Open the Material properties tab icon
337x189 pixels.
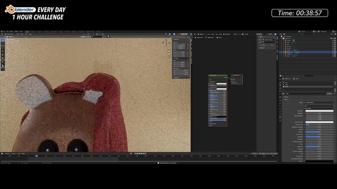(x=280, y=117)
